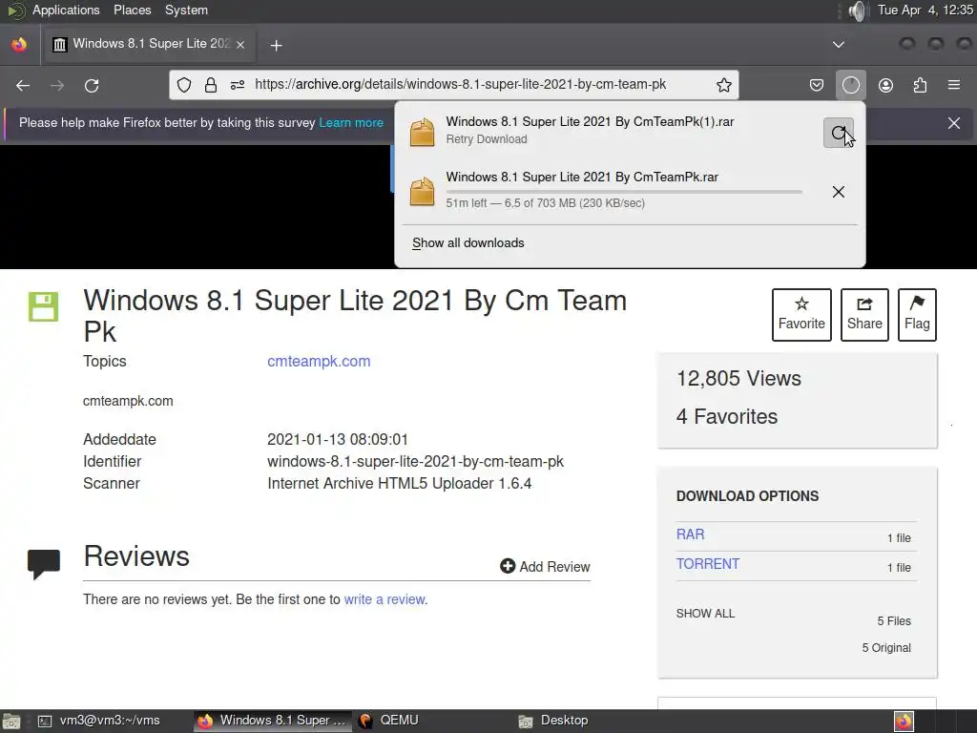Click the 12,805 Views text
This screenshot has height=733, width=977.
(x=739, y=378)
